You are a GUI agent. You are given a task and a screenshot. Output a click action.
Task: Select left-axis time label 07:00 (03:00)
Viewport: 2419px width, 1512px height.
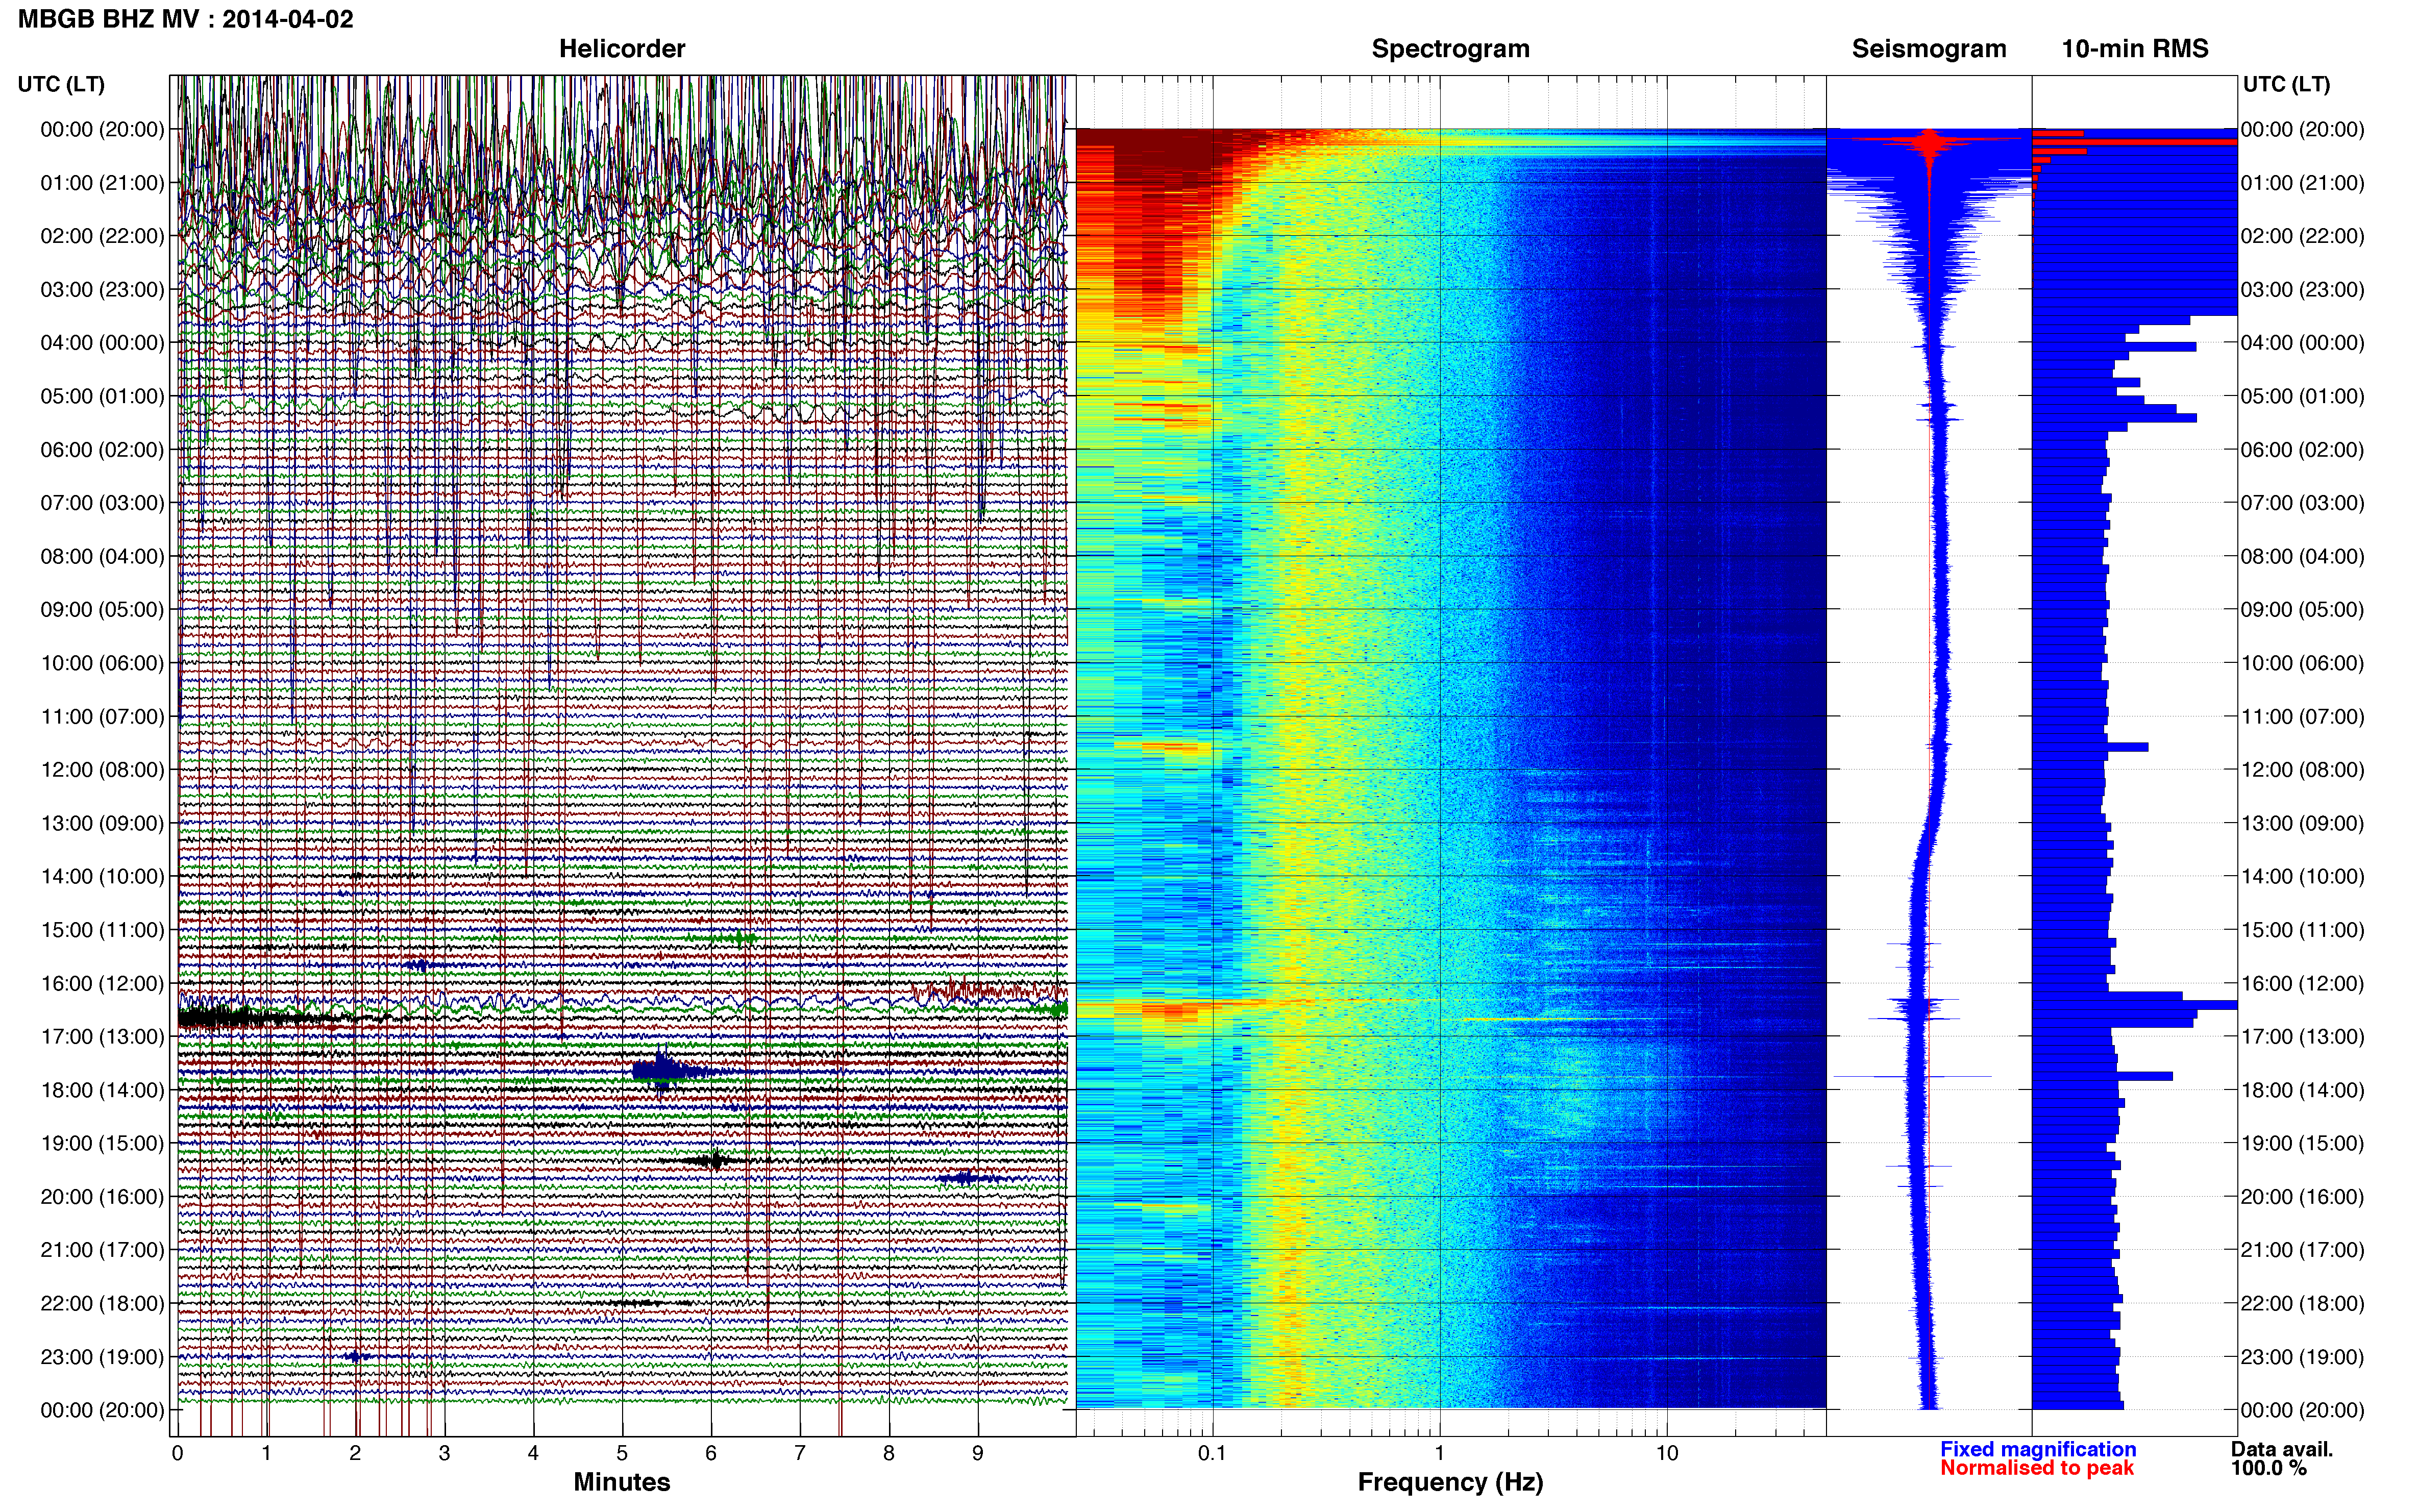point(102,503)
